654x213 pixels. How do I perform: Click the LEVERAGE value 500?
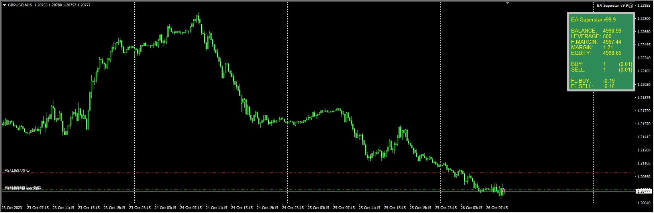[607, 36]
